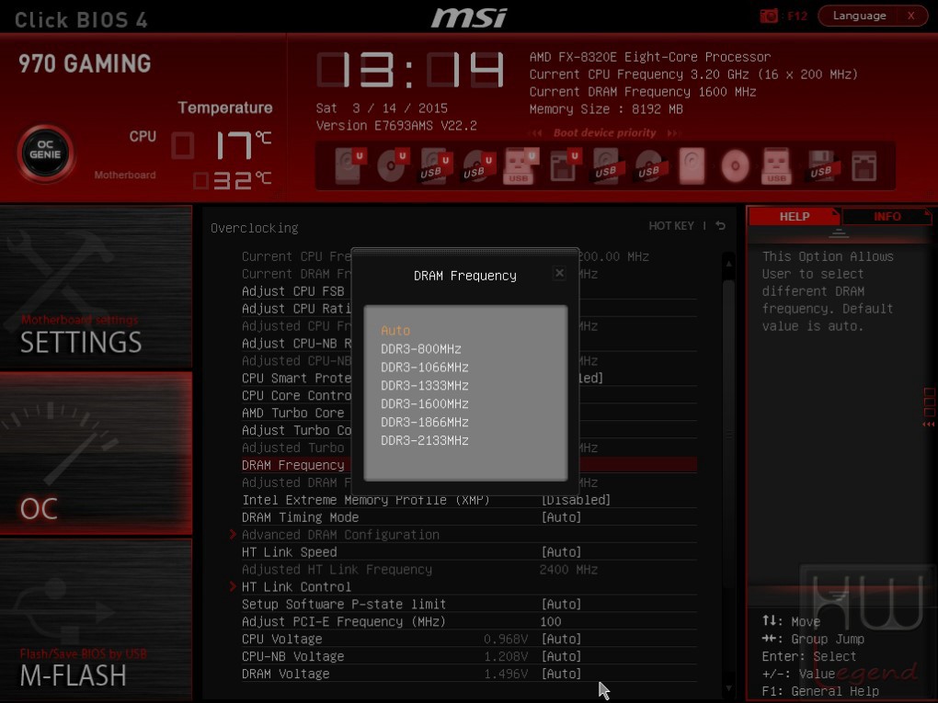Open the OC section
The height and width of the screenshot is (703, 938).
click(96, 453)
